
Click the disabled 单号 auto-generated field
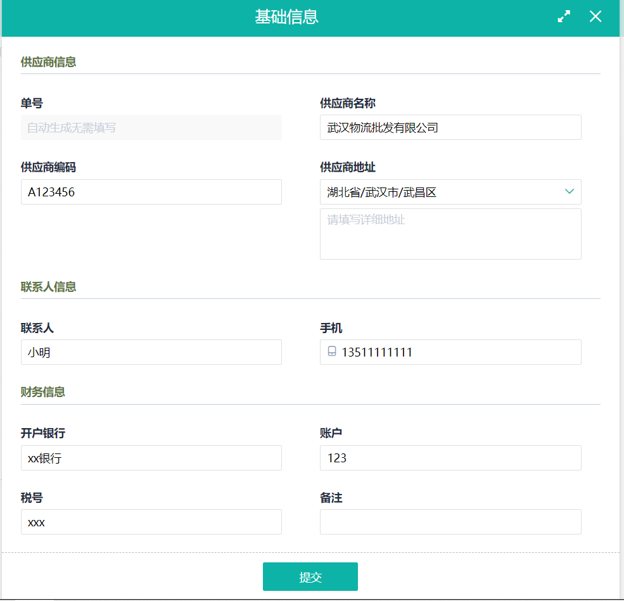[x=151, y=127]
